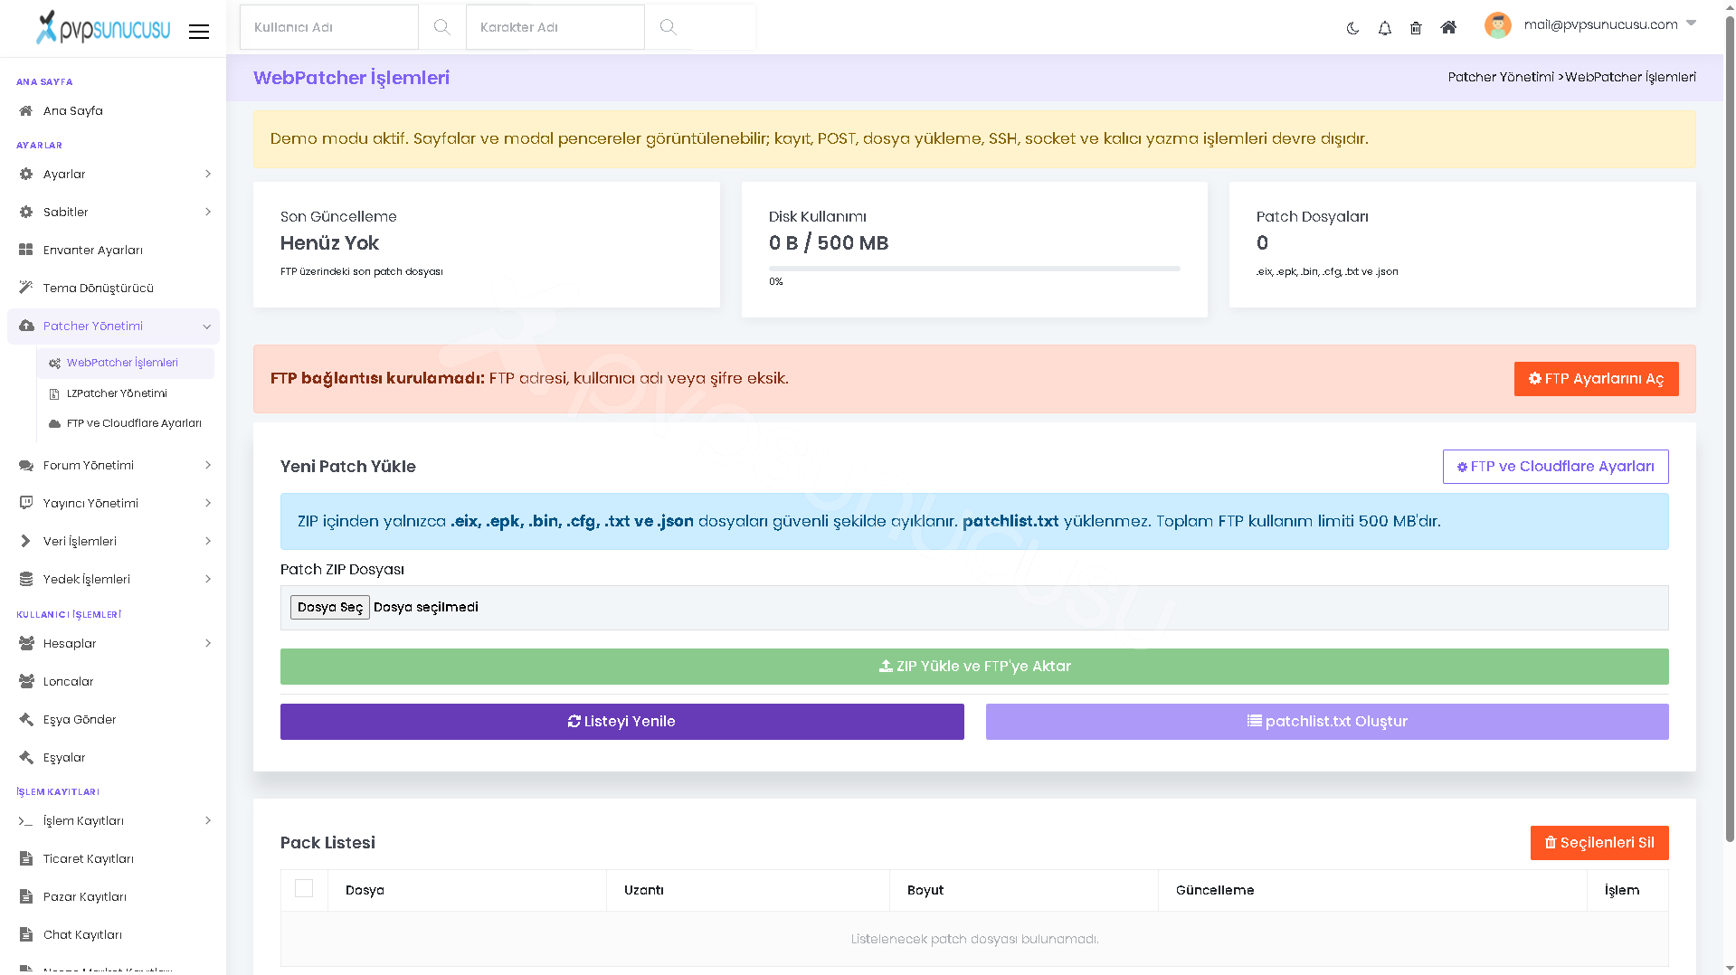
Task: Expand the Ayarlar sidebar menu
Action: (113, 174)
